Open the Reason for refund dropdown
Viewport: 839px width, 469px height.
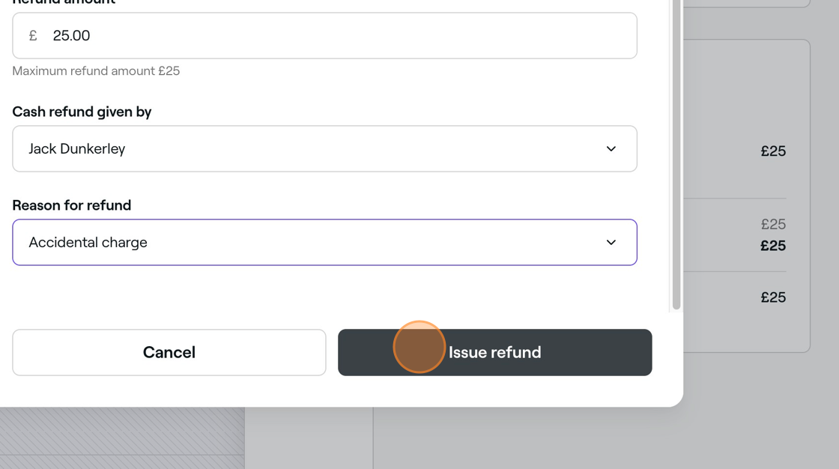click(x=325, y=243)
